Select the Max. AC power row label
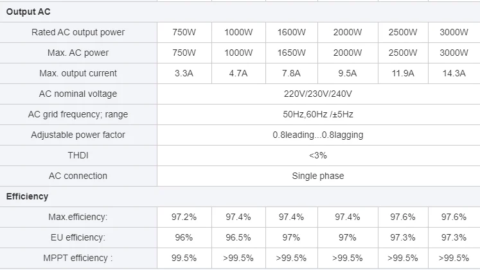 point(78,53)
